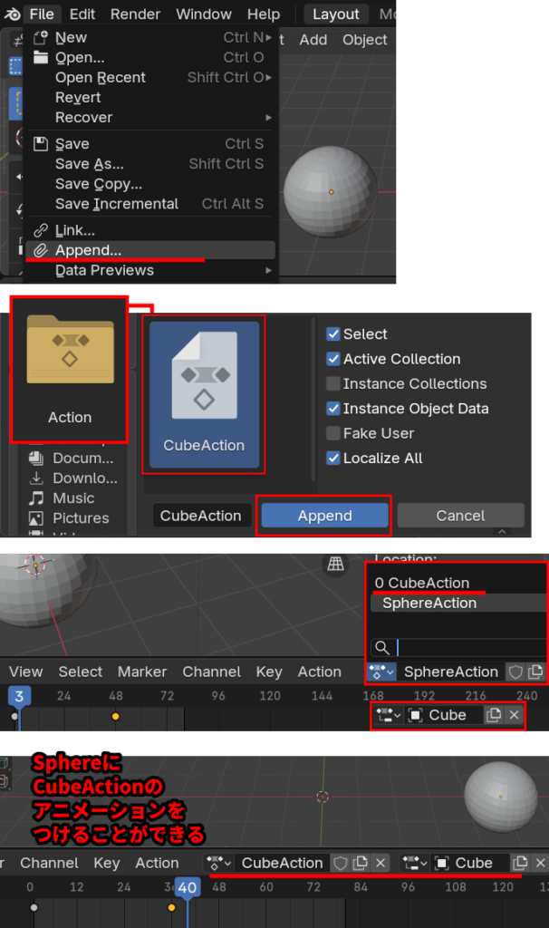Click the fake user shield icon beside CubeAction

click(341, 863)
